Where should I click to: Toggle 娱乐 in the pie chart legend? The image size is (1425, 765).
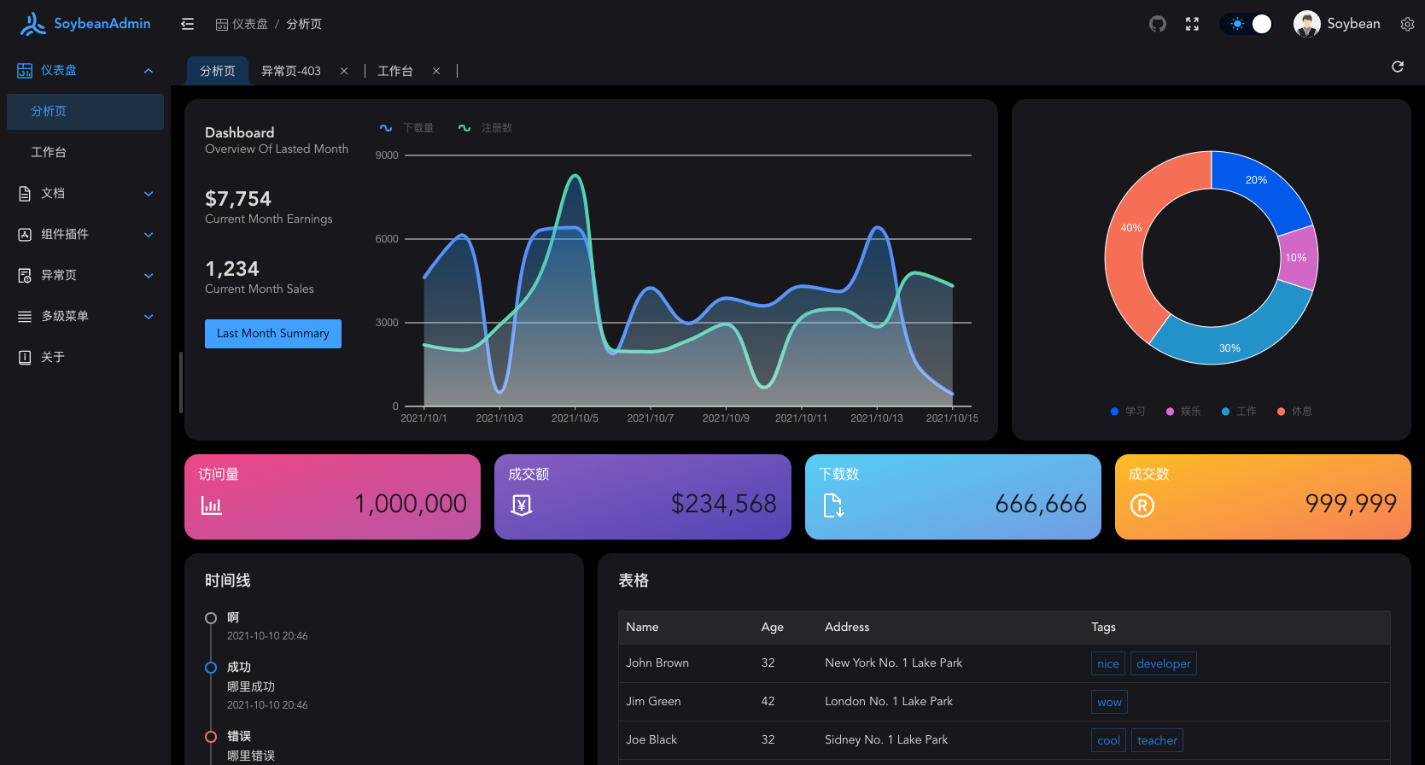point(1183,412)
